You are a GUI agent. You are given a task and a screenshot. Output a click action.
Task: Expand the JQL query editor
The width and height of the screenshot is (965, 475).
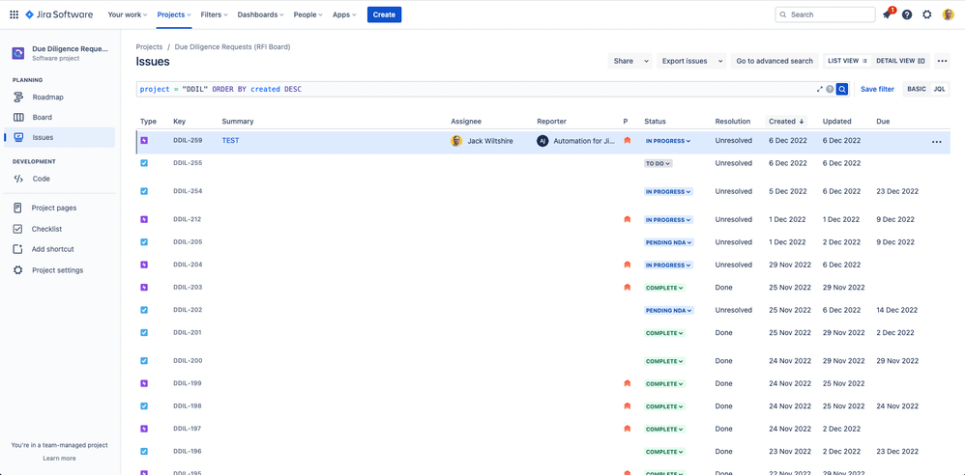point(820,89)
